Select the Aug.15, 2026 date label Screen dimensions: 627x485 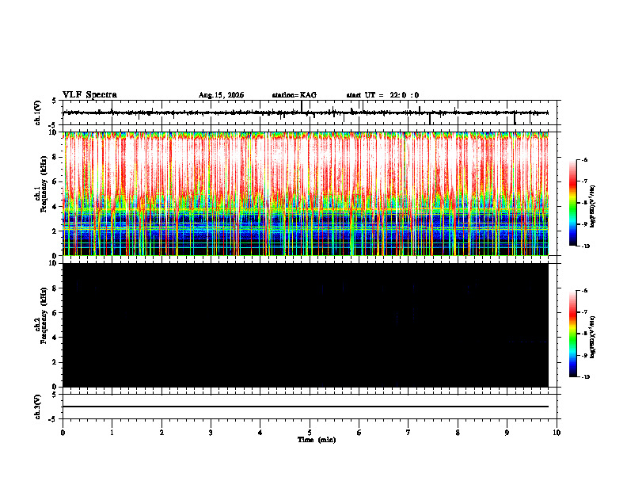(x=221, y=95)
